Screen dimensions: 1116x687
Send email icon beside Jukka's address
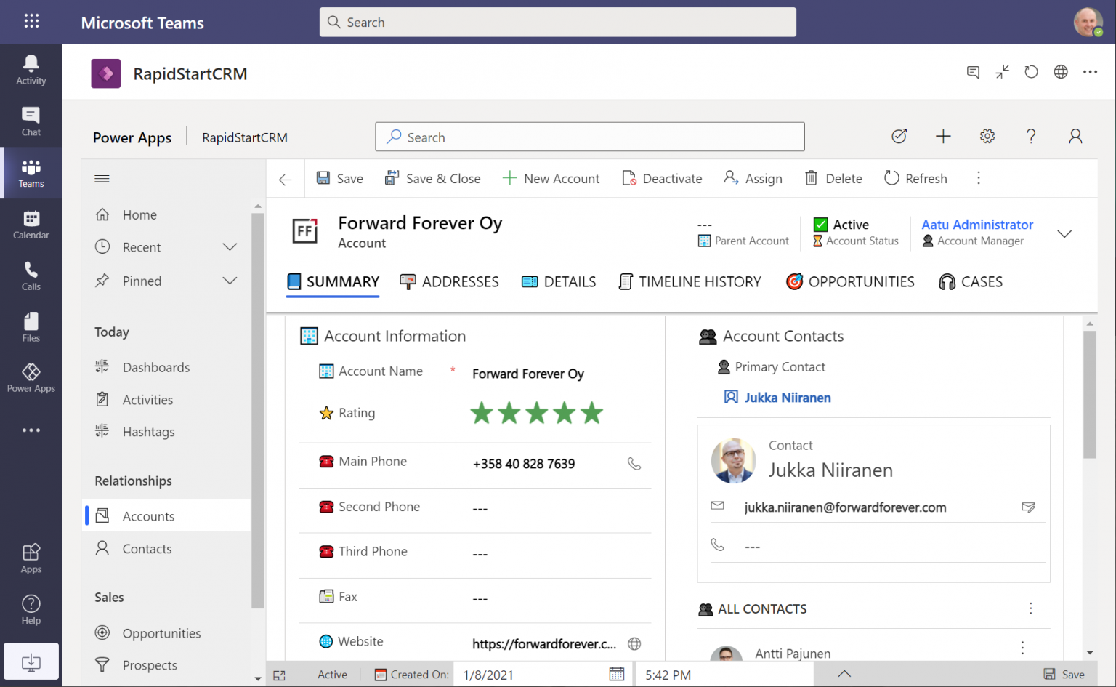click(1028, 507)
